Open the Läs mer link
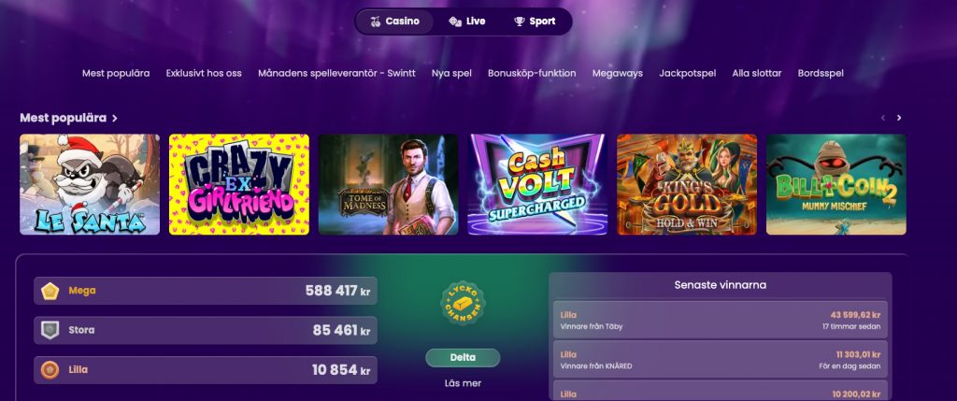 click(x=463, y=383)
